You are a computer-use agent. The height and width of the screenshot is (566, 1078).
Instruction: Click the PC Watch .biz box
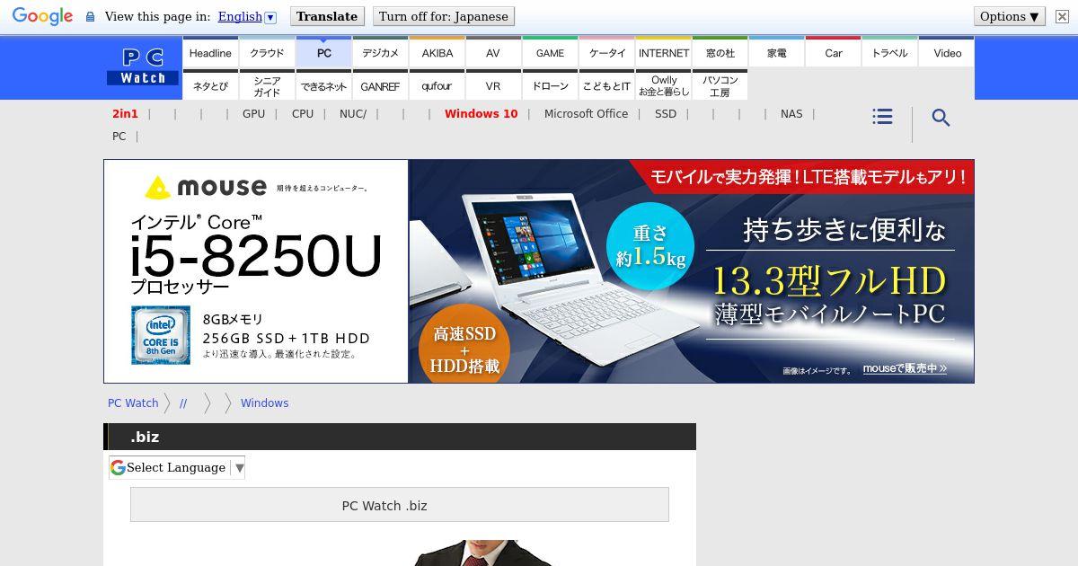coord(400,505)
